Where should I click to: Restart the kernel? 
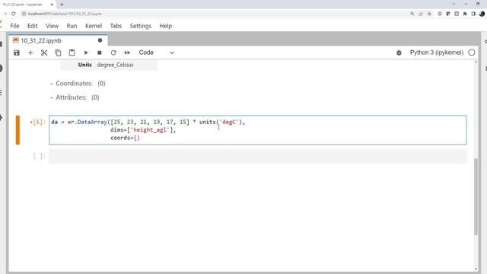[113, 53]
